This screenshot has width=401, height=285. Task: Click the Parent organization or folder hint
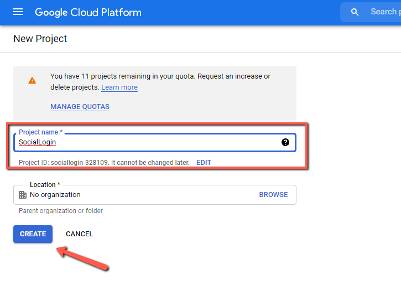[x=61, y=211]
